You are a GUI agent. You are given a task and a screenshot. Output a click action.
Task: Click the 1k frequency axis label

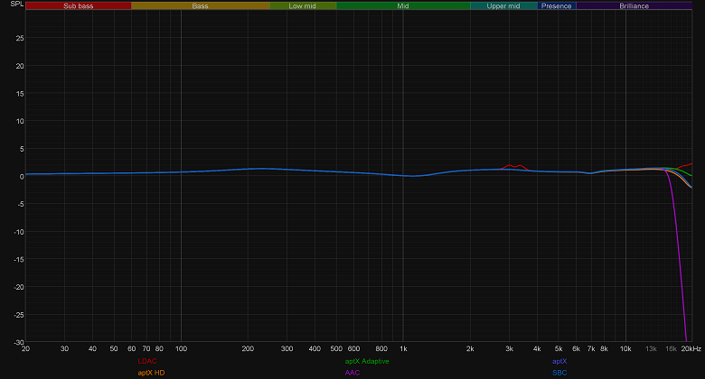(403, 348)
